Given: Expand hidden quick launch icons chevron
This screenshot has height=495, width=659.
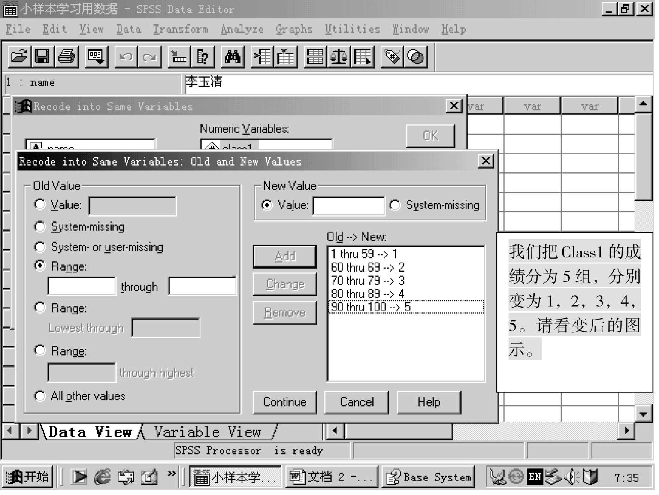Looking at the screenshot, I should [172, 473].
